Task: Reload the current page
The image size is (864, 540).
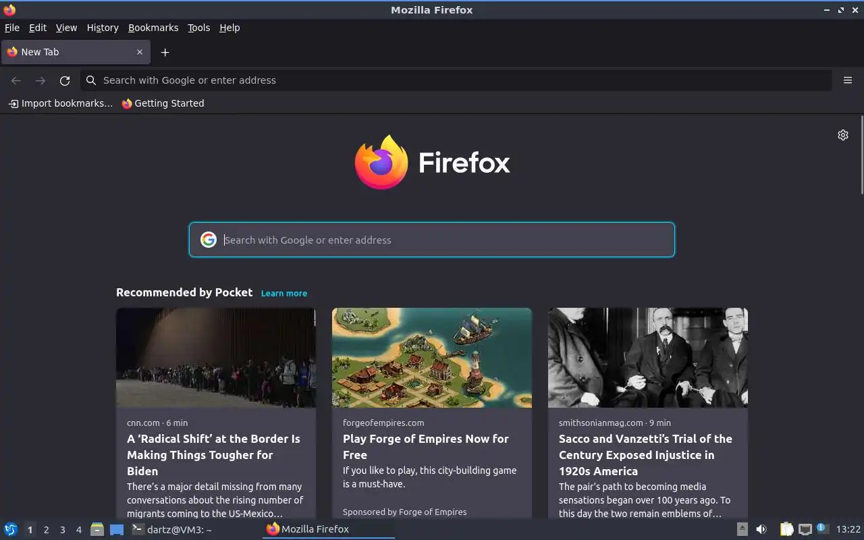Action: [x=65, y=80]
